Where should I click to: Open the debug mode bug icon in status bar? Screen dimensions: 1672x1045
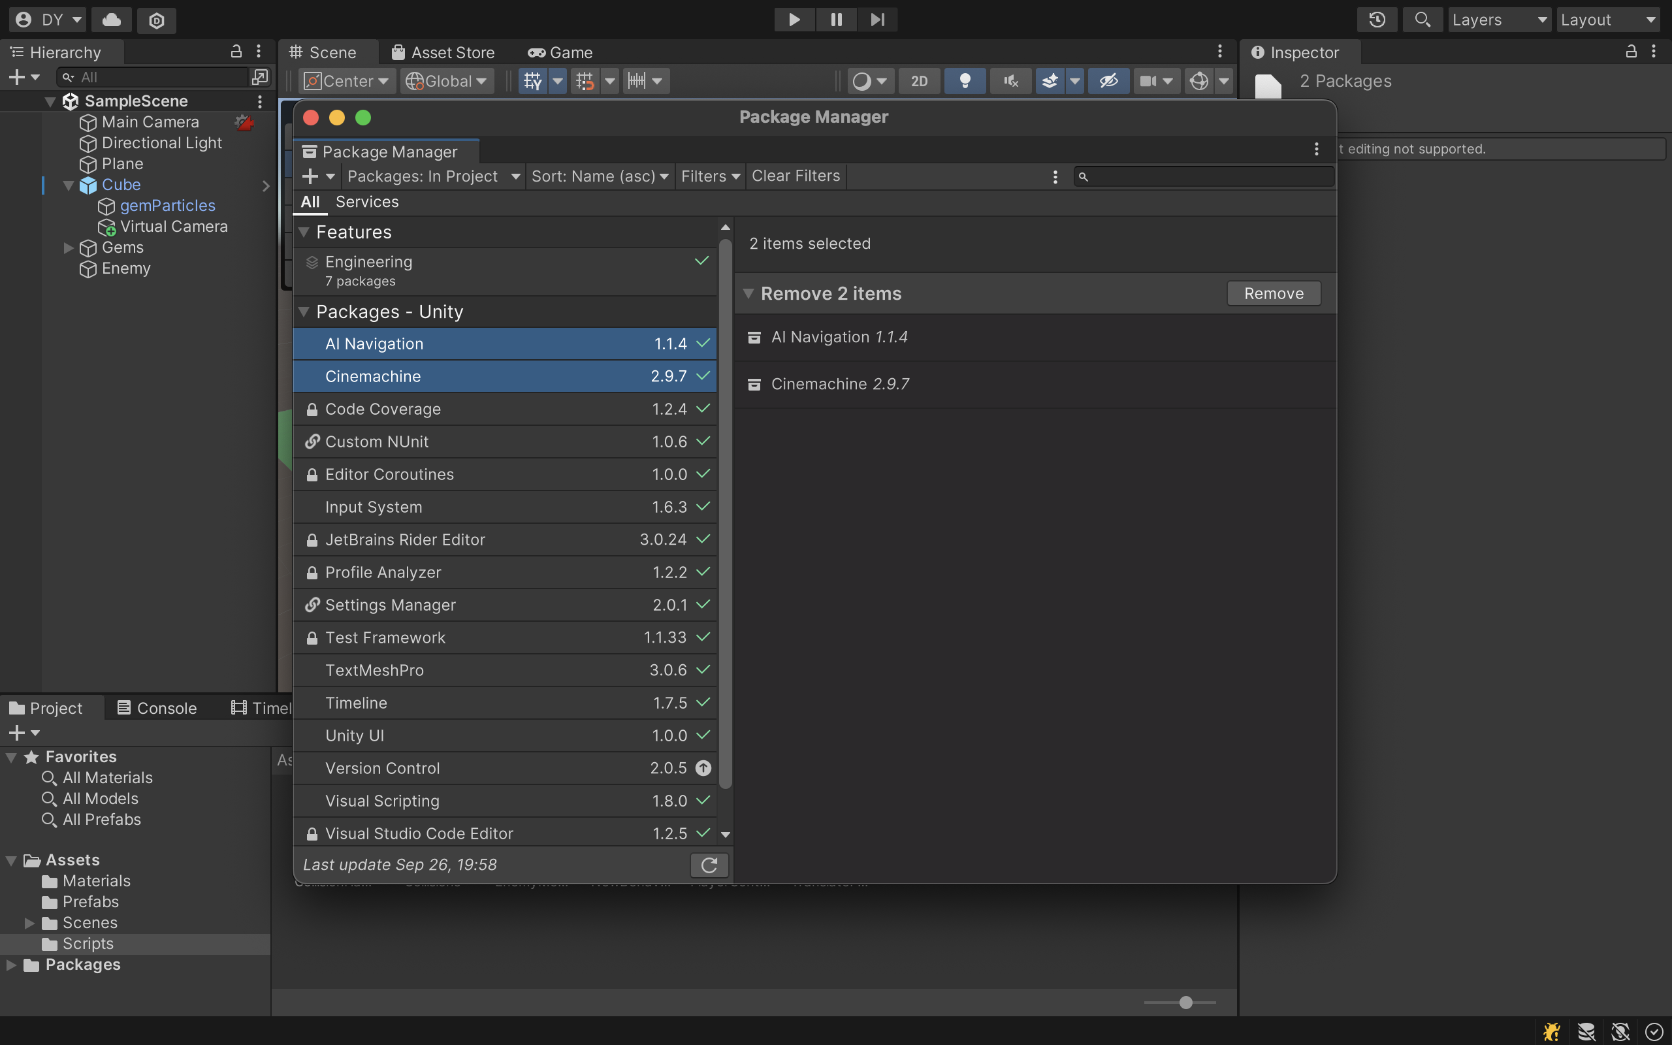[1552, 1031]
